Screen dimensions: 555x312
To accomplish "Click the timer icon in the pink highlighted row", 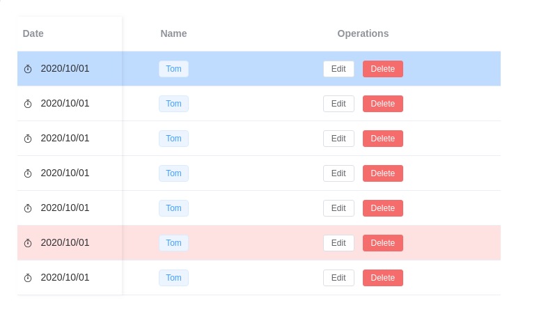I will 28,243.
